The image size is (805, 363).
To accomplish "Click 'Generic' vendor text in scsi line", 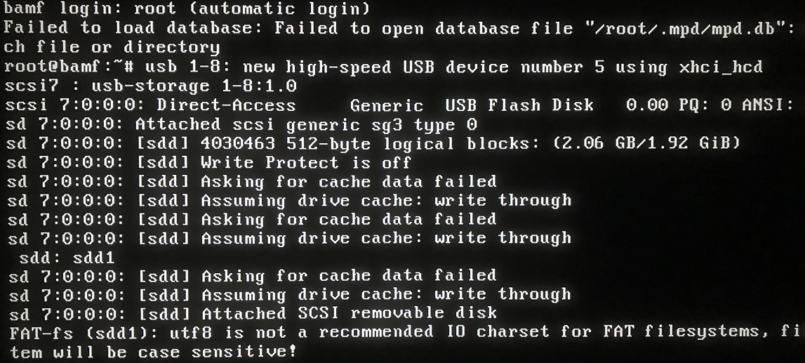I will coord(387,105).
